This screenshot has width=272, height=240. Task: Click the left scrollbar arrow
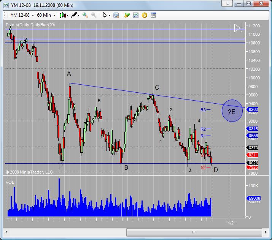pyautogui.click(x=6, y=232)
